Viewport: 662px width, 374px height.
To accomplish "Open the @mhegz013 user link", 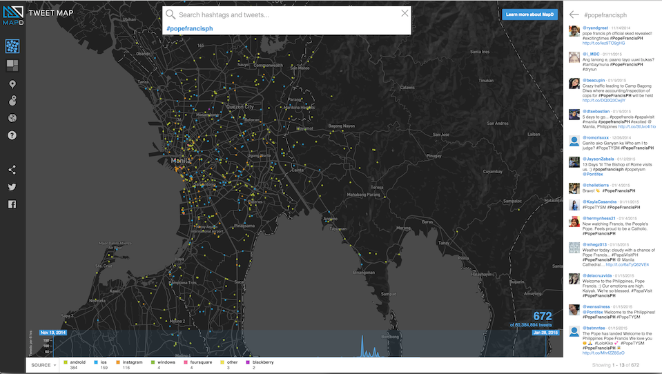I will [594, 244].
